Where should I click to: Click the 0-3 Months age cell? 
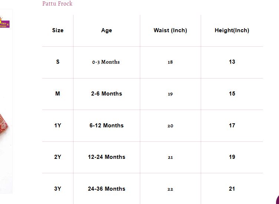coord(106,62)
